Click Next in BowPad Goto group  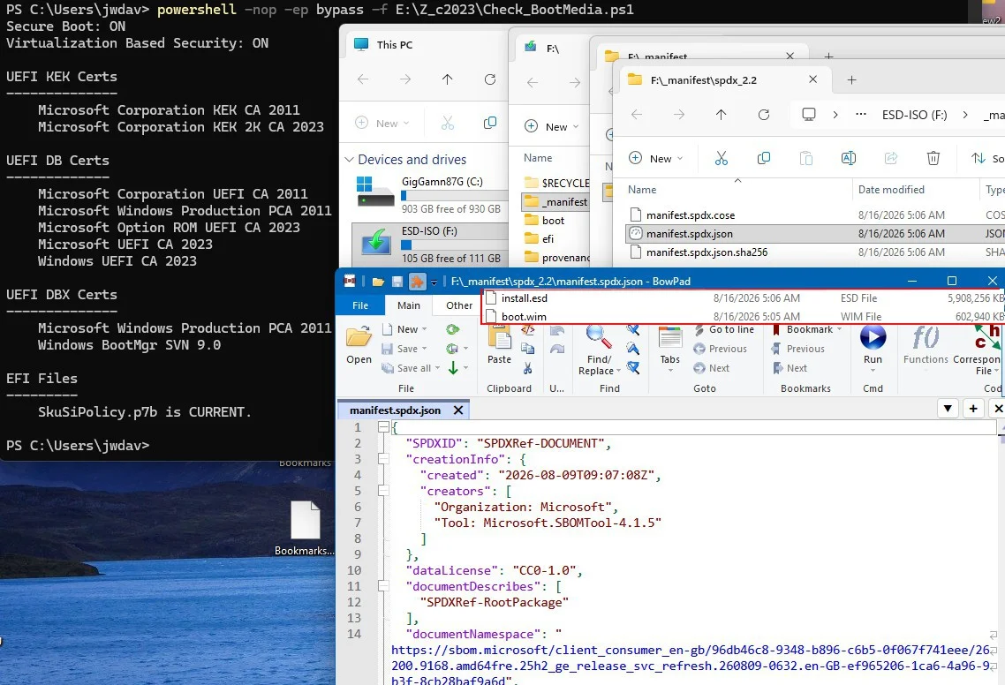click(712, 368)
